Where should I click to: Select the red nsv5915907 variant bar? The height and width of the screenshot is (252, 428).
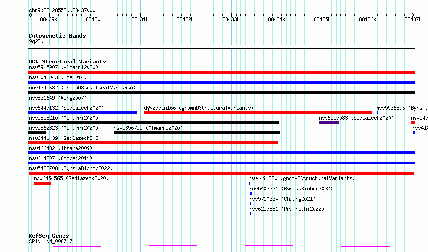[x=221, y=72]
